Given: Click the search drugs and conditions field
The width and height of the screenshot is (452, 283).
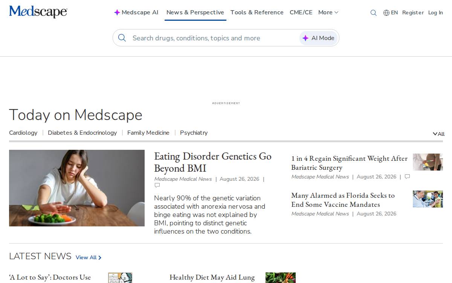Looking at the screenshot, I should pyautogui.click(x=214, y=38).
